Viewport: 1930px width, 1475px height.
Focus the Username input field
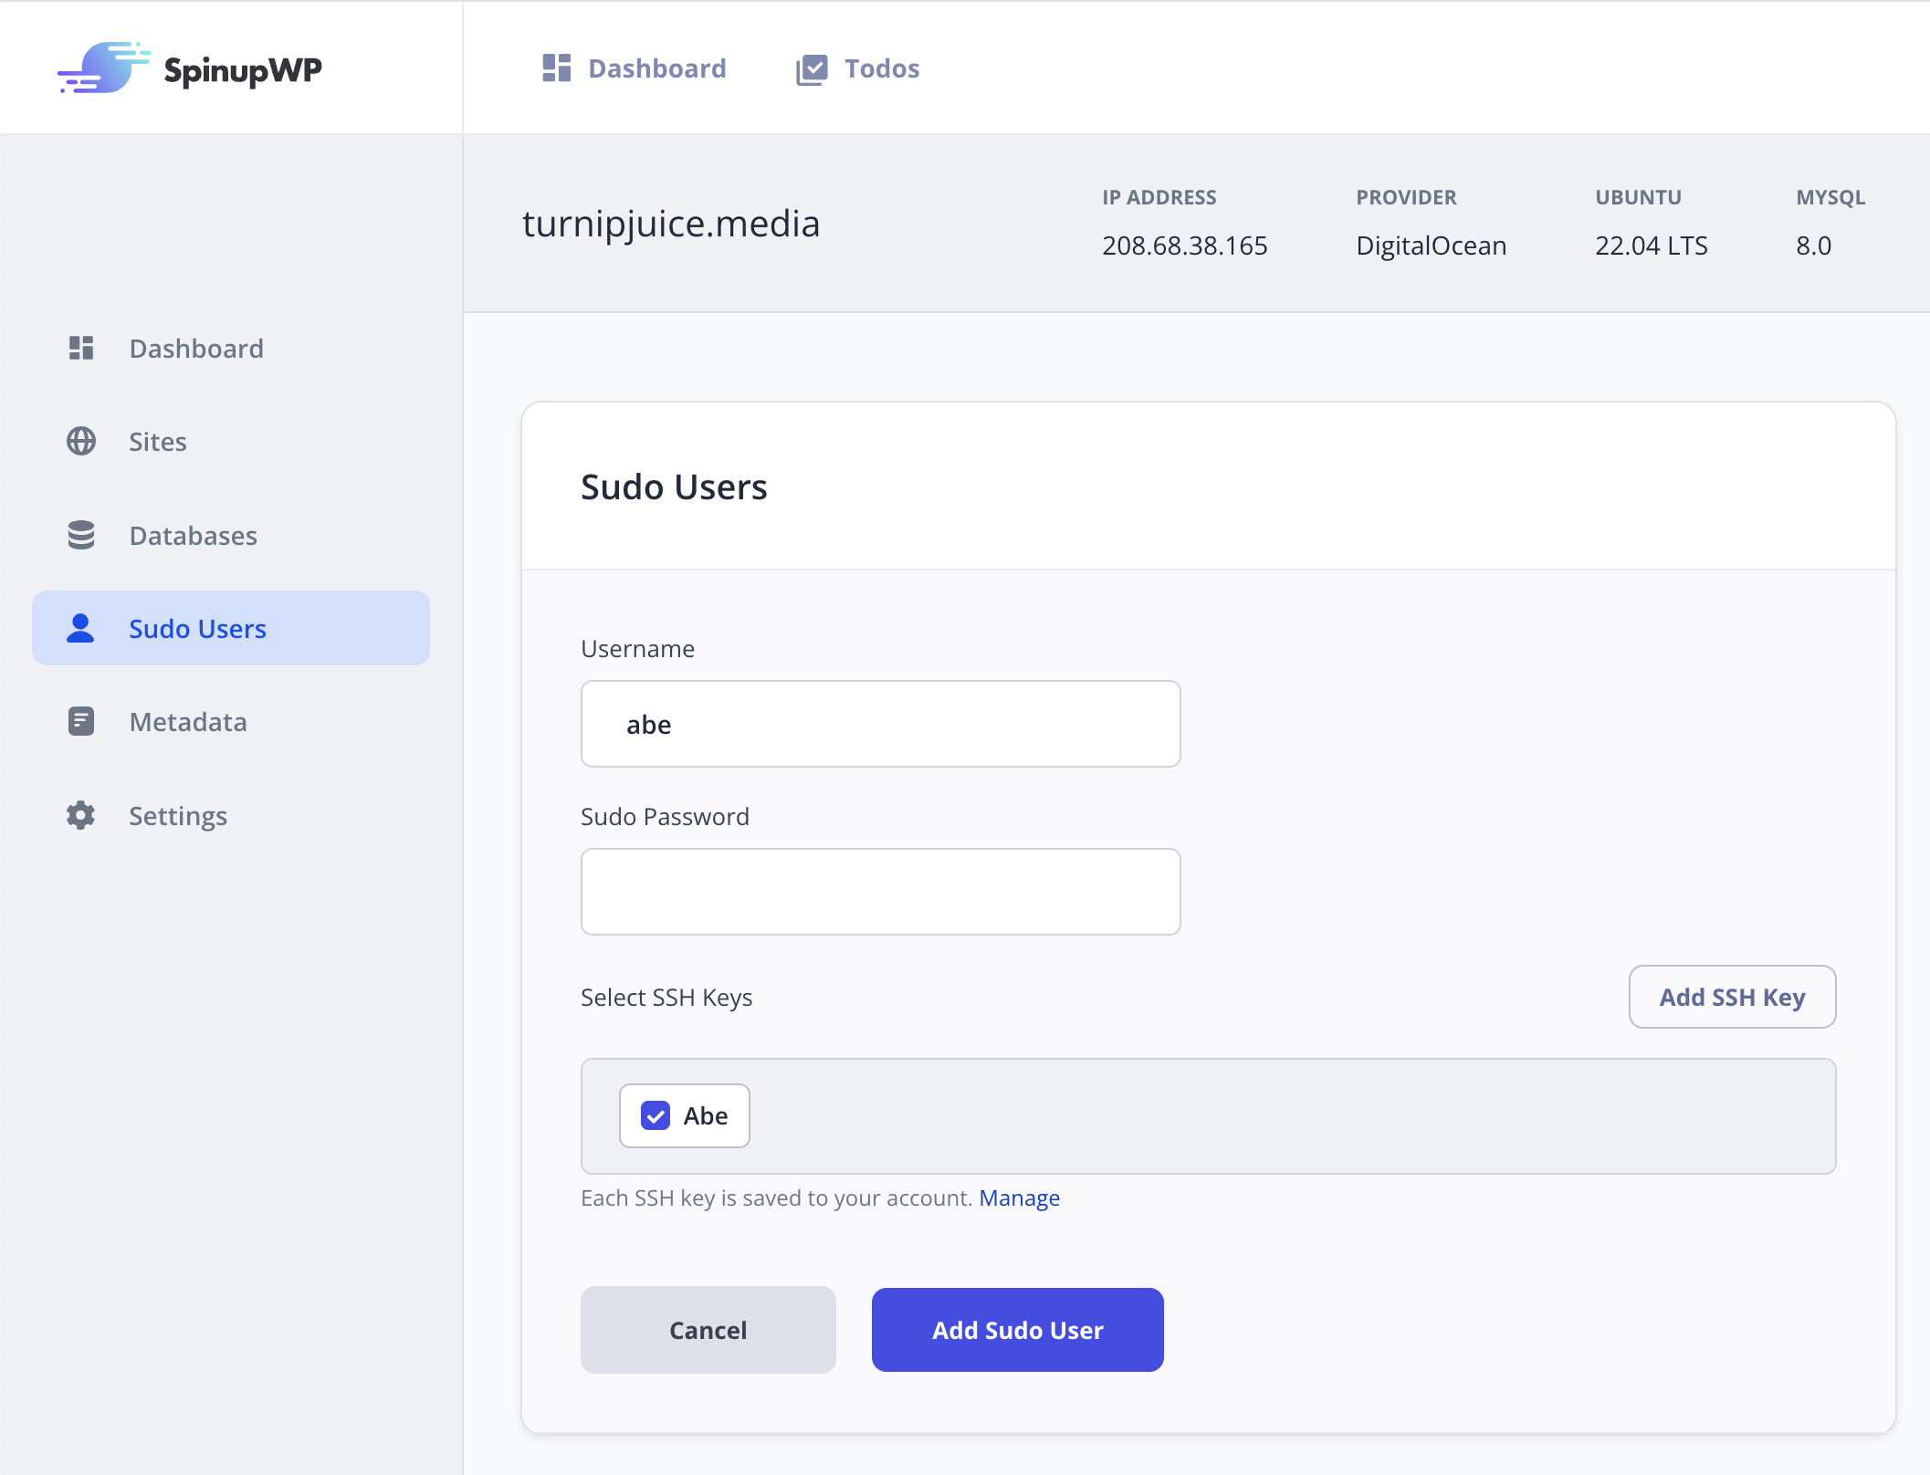point(881,724)
